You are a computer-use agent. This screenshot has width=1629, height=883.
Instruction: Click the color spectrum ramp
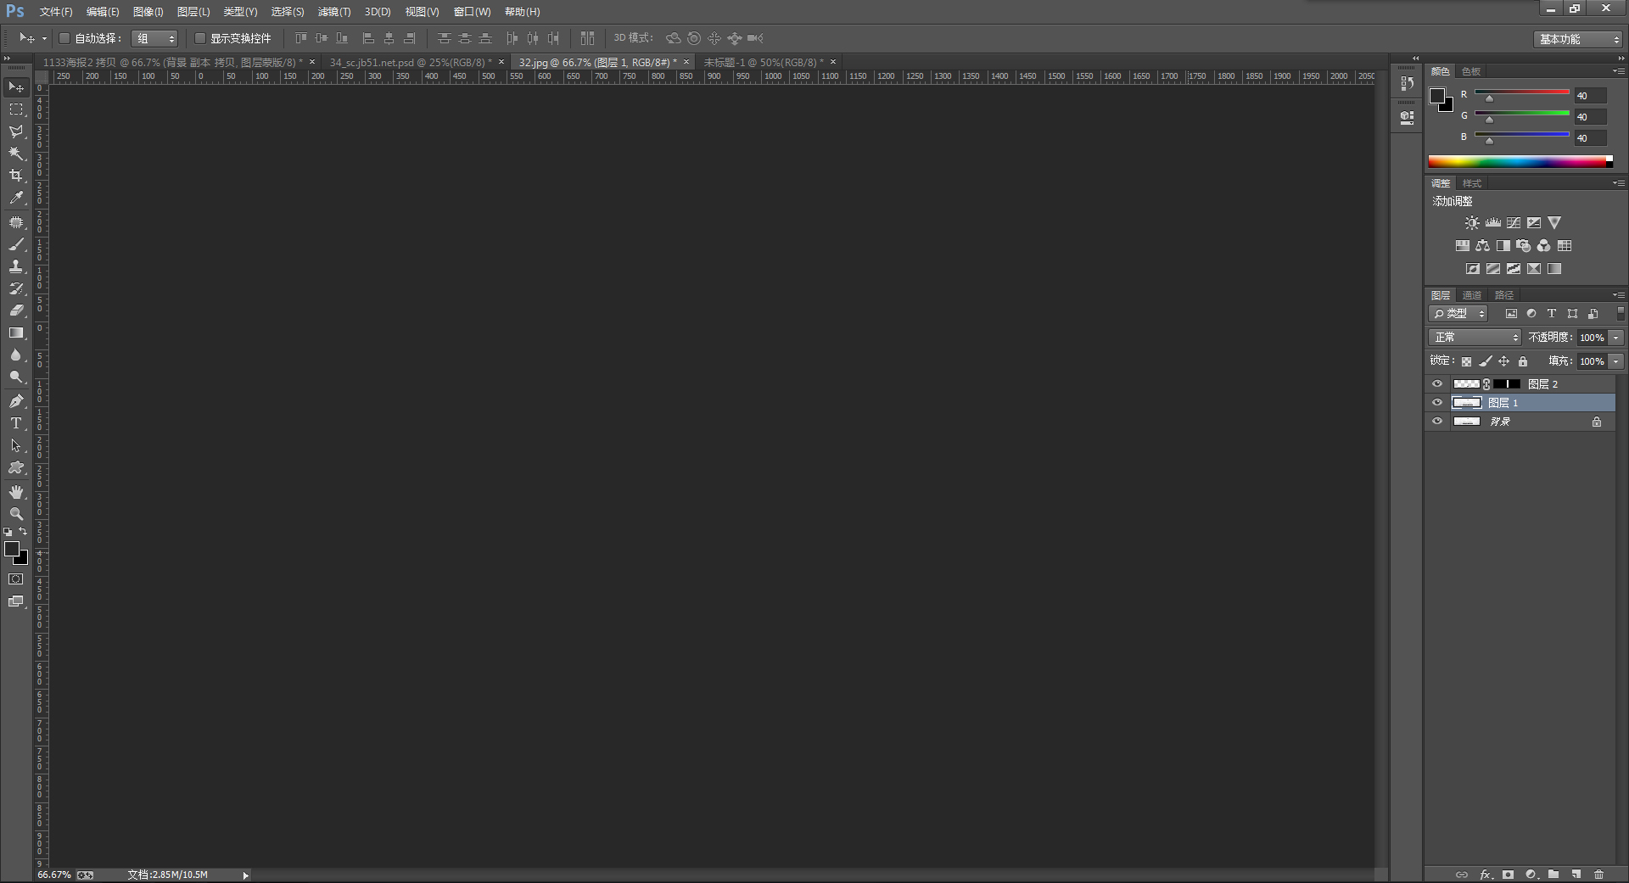(1520, 161)
